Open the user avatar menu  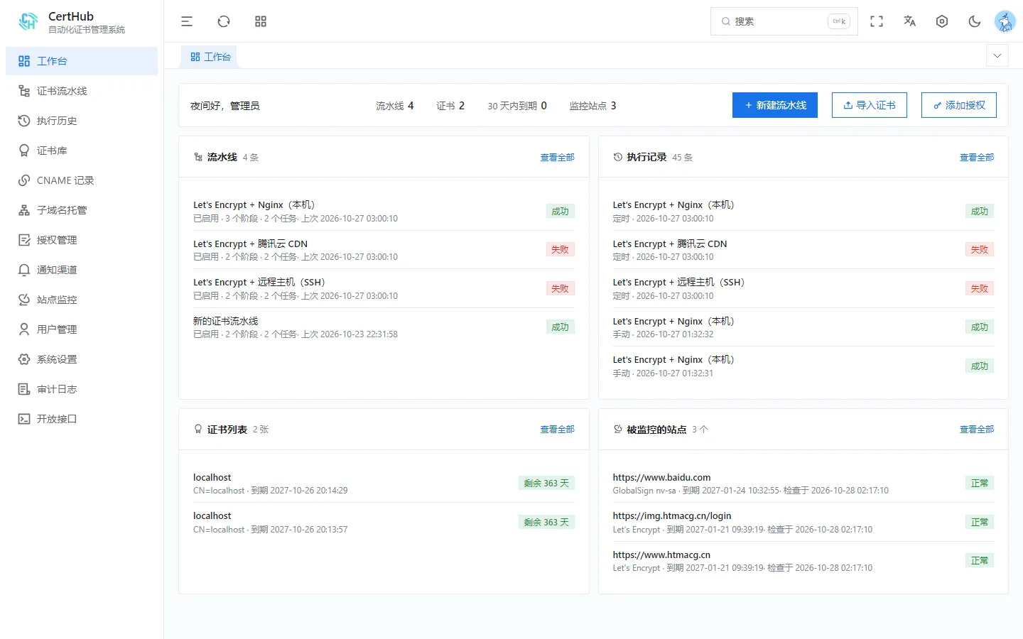point(1005,21)
